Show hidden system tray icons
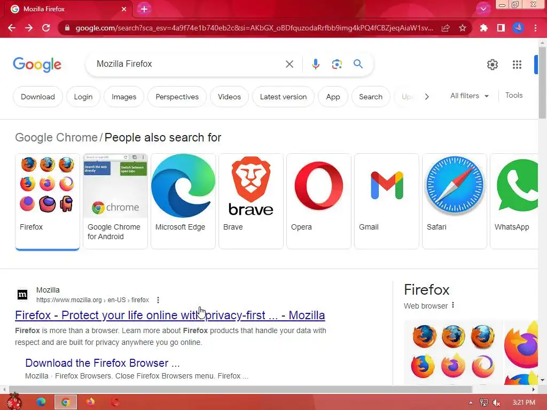This screenshot has width=547, height=410. coord(470,403)
